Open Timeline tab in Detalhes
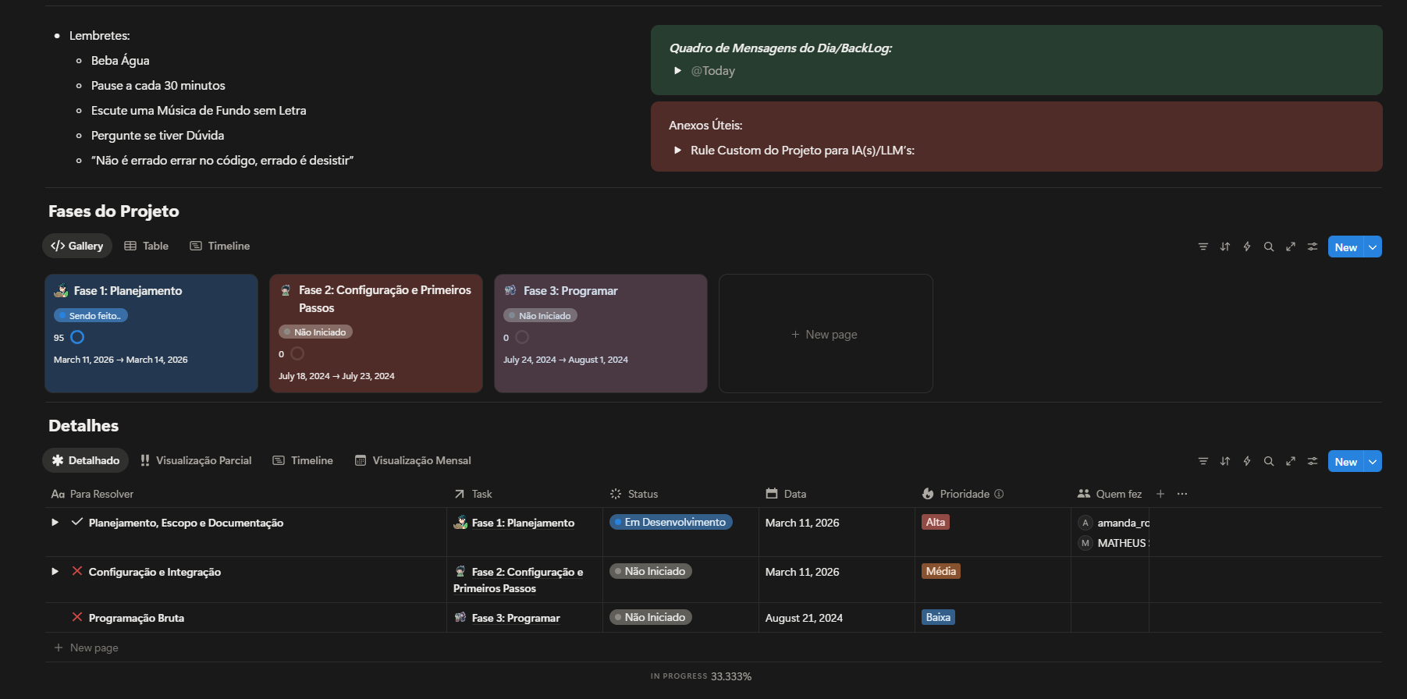Viewport: 1407px width, 699px height. click(x=303, y=460)
